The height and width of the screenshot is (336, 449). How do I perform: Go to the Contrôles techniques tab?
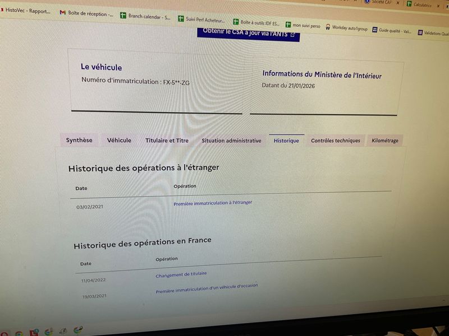pos(336,141)
